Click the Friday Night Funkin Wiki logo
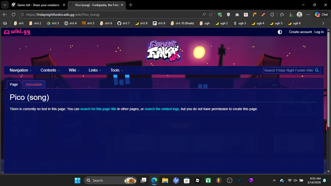This screenshot has width=331, height=186. [x=164, y=51]
